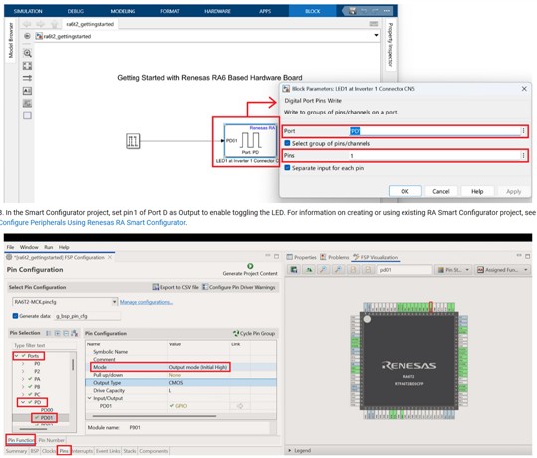Click the Zoom magnifier icon in Simulink palette
Screen dimensions: 537x458
point(27,53)
